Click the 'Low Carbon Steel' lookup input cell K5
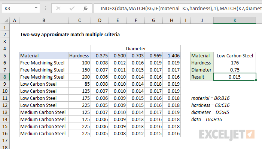This screenshot has width=262, height=149. click(x=235, y=56)
